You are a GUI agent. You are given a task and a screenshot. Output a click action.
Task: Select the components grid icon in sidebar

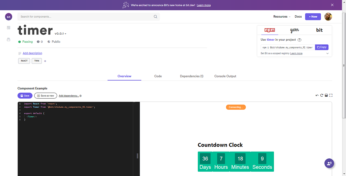pyautogui.click(x=8, y=28)
